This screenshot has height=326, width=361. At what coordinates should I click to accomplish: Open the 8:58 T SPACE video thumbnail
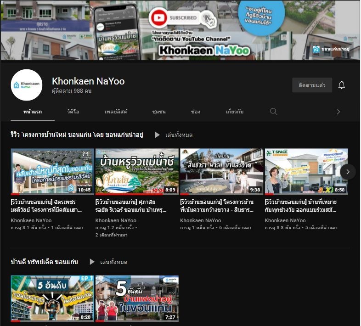(x=306, y=172)
